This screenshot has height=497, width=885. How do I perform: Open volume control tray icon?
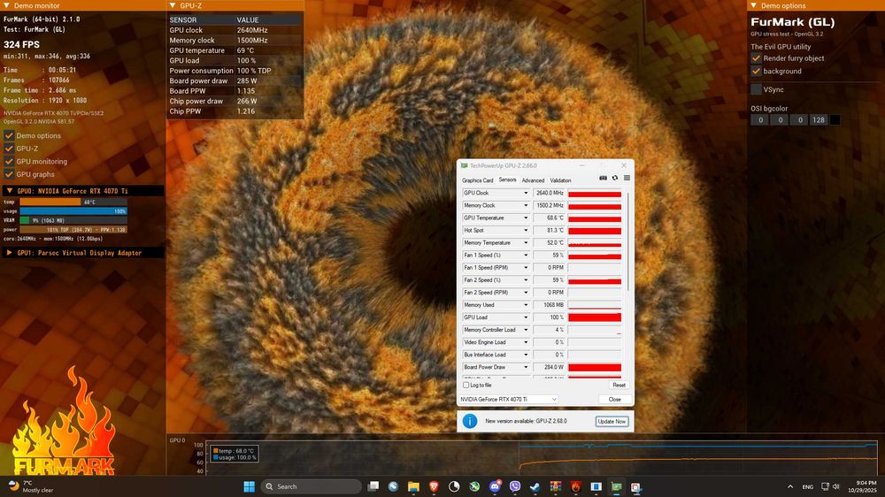pos(836,487)
